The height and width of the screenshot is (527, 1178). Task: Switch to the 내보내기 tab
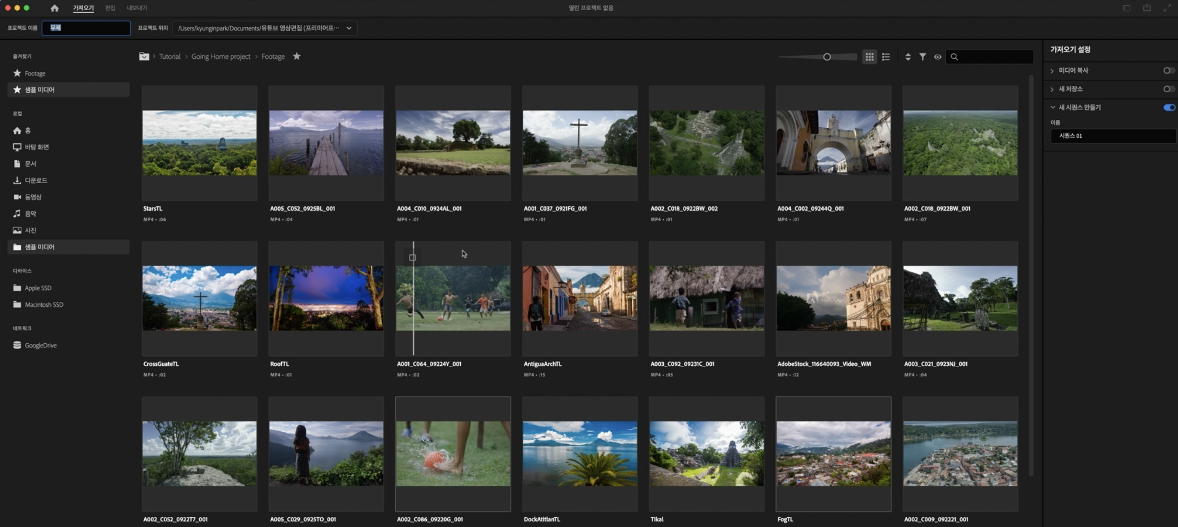(137, 8)
